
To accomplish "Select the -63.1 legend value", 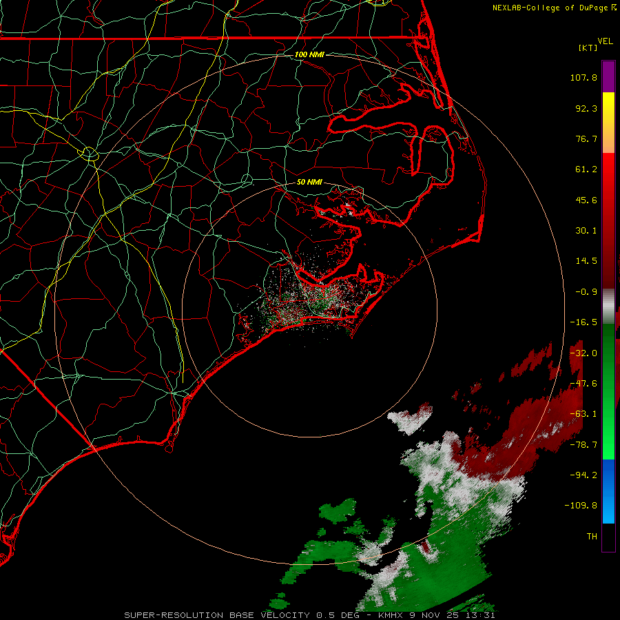I will [x=583, y=414].
